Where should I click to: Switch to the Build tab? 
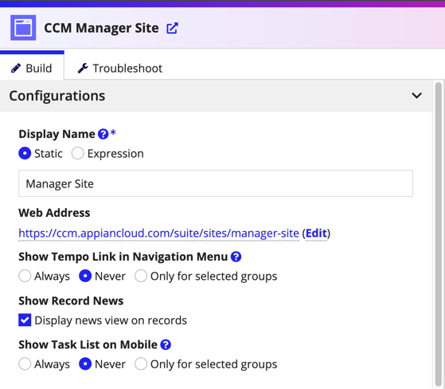tap(32, 69)
